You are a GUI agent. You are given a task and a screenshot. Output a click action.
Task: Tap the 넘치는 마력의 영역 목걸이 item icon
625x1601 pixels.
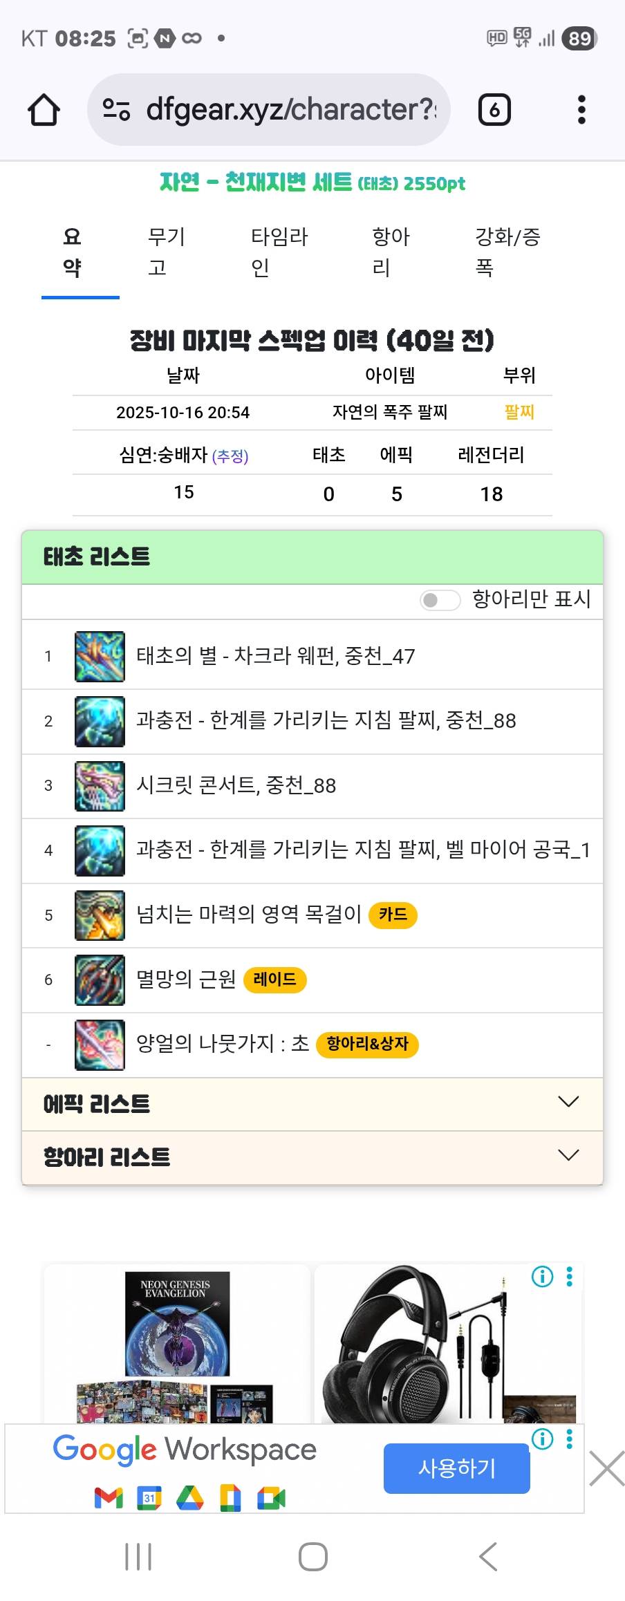pos(100,915)
